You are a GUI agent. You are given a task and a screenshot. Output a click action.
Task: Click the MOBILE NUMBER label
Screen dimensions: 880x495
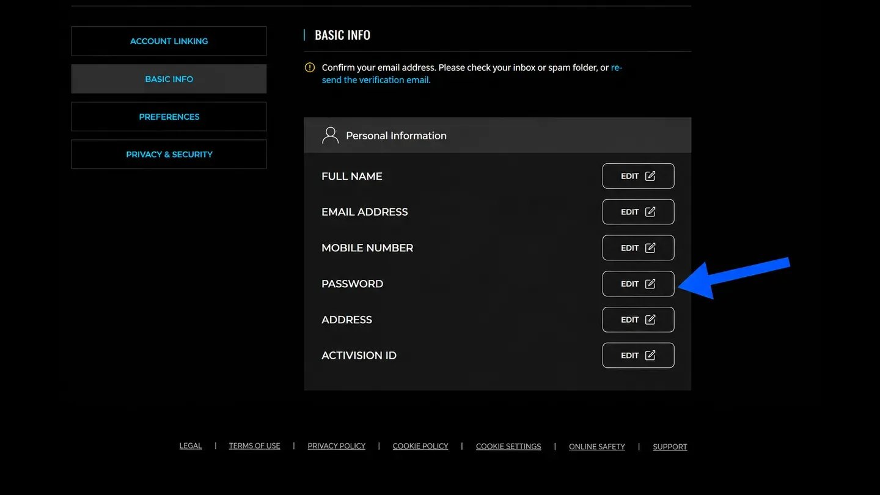click(x=367, y=248)
